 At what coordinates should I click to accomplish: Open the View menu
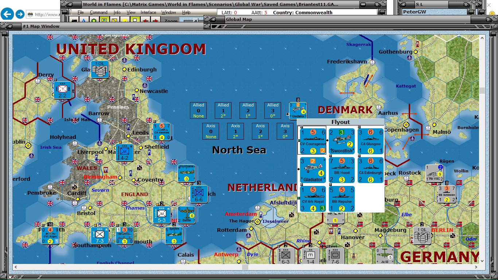(x=131, y=12)
